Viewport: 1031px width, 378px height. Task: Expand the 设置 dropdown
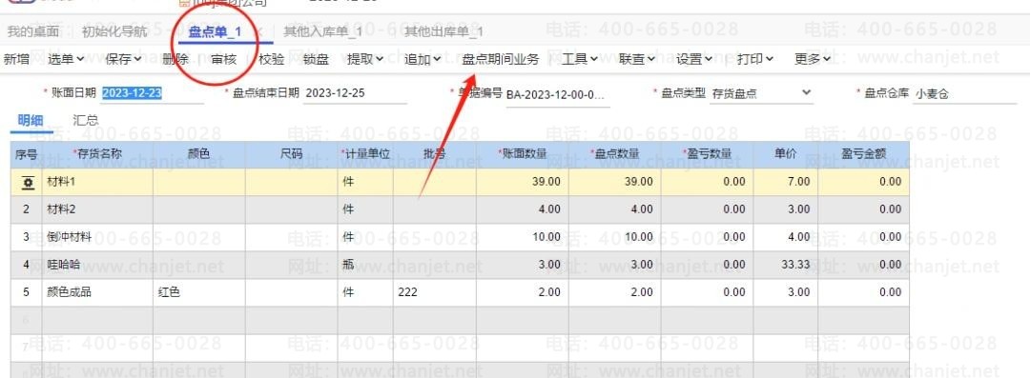pos(695,59)
